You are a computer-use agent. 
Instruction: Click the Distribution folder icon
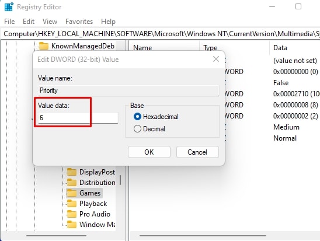72,182
